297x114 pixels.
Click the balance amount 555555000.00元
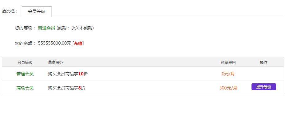[54, 43]
